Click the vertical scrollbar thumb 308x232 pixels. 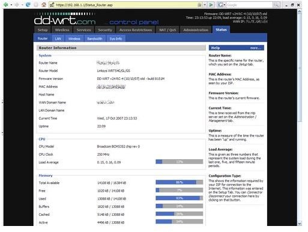[x=300, y=68]
